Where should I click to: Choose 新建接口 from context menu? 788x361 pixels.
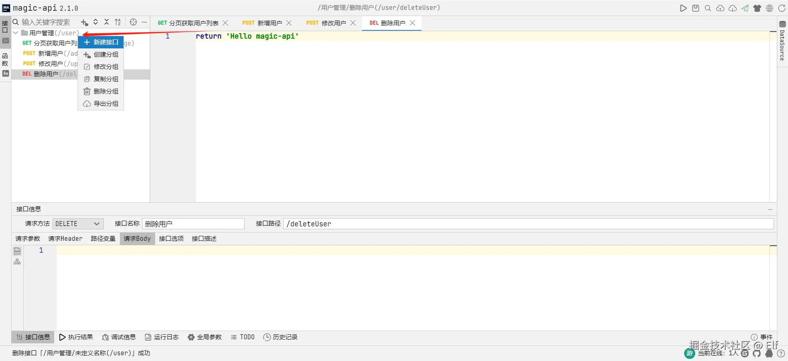(x=101, y=42)
